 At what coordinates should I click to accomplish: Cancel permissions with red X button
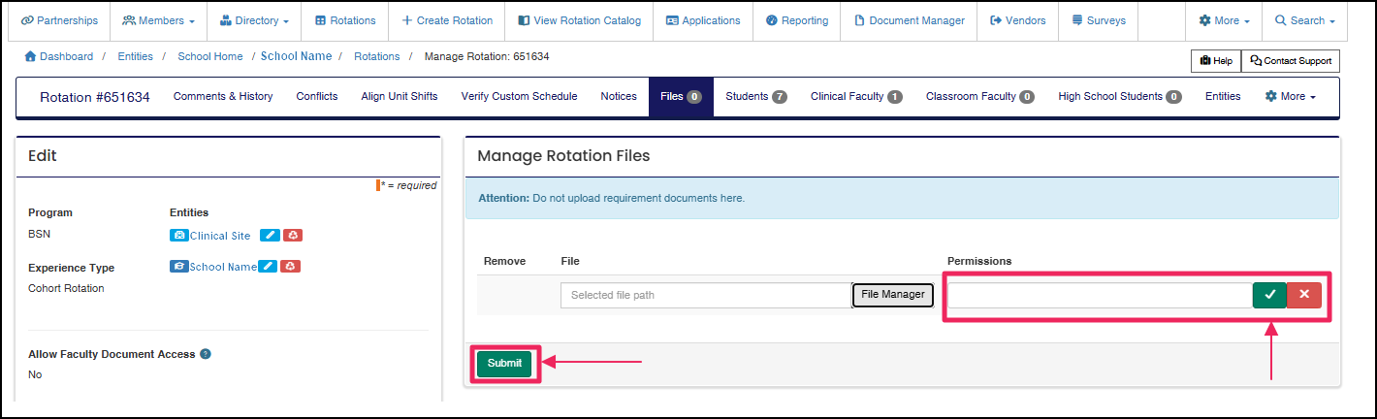click(x=1304, y=295)
